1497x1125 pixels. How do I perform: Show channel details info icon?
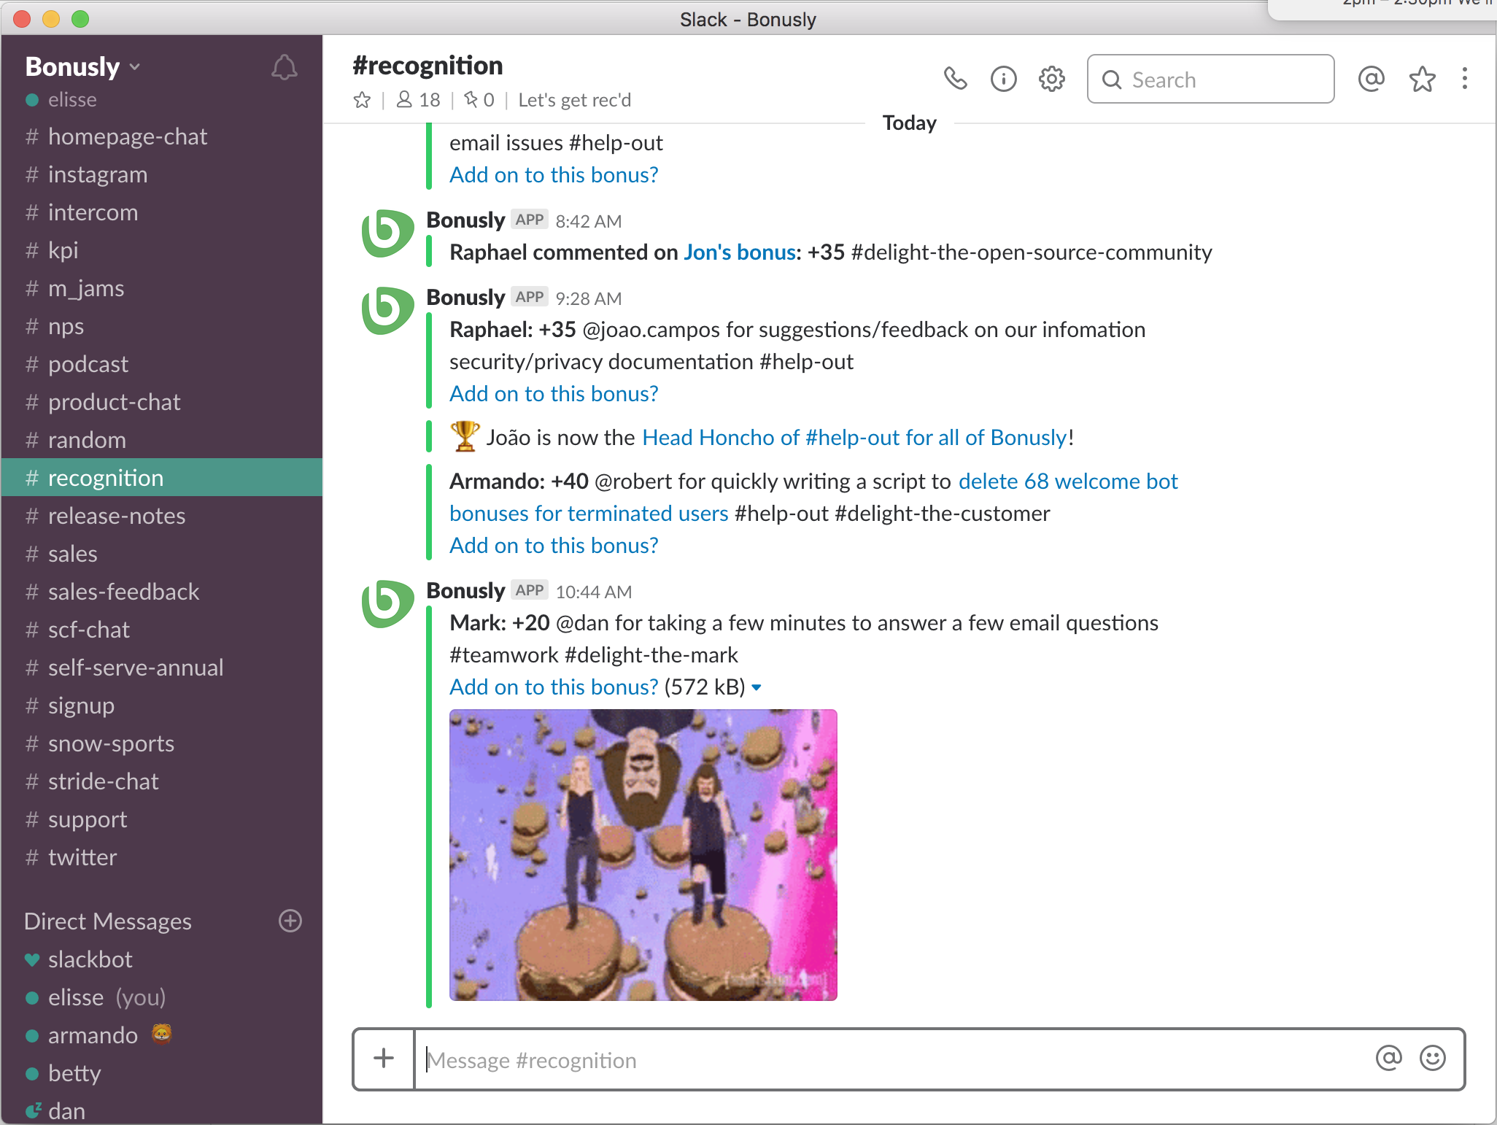coord(1003,79)
